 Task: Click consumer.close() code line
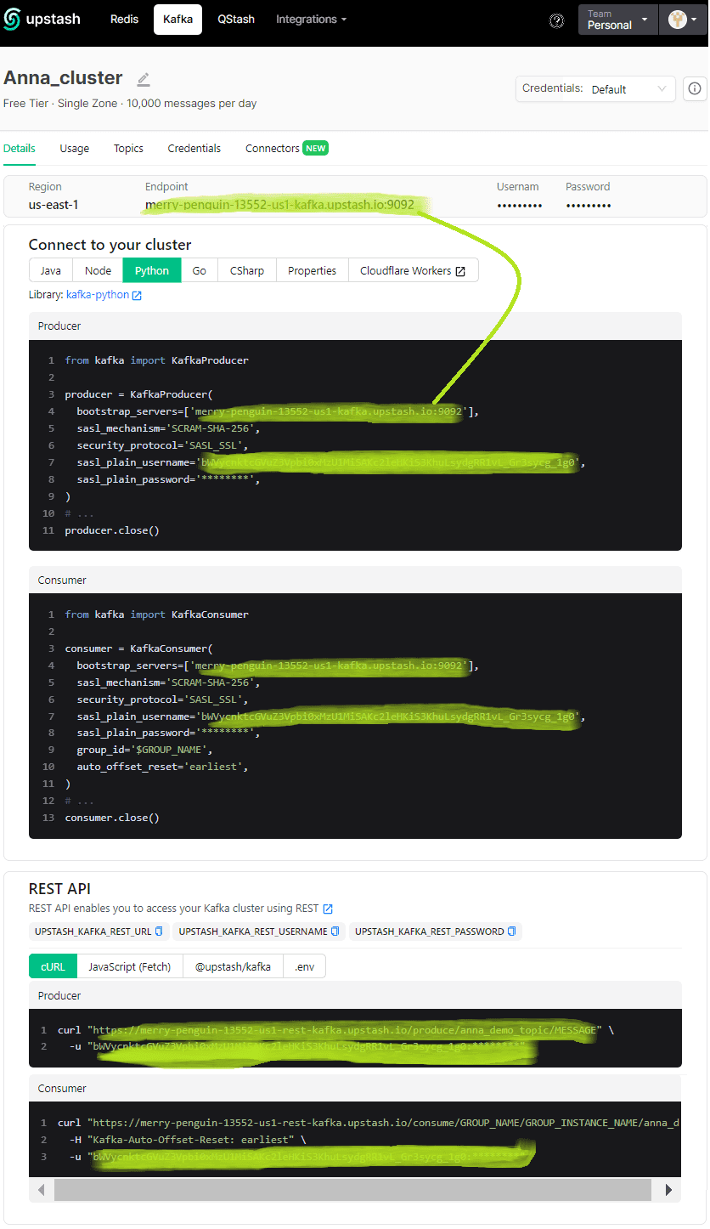tap(112, 818)
